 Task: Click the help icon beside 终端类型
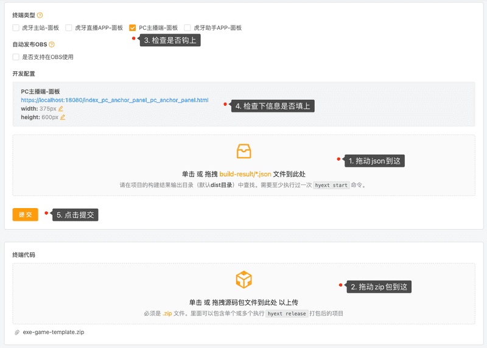tap(40, 15)
